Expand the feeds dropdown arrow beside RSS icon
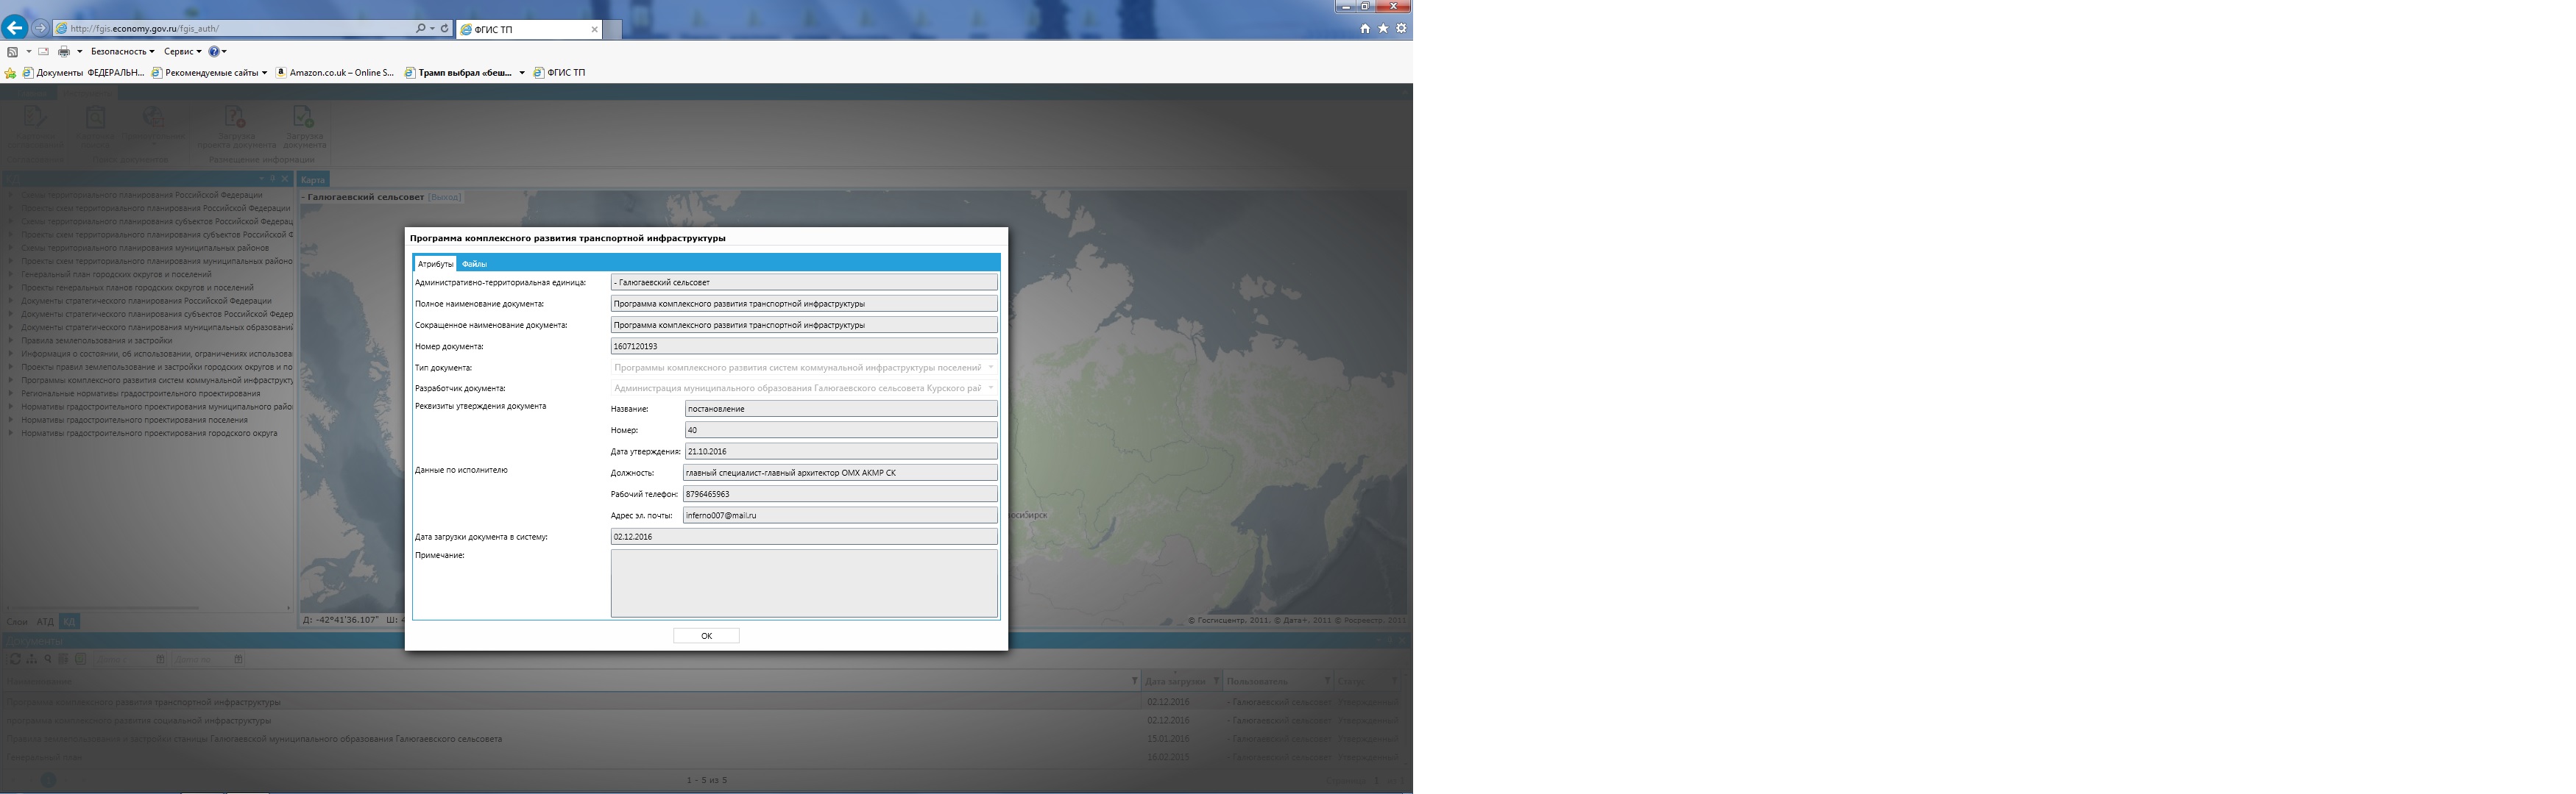2576x794 pixels. tap(28, 51)
